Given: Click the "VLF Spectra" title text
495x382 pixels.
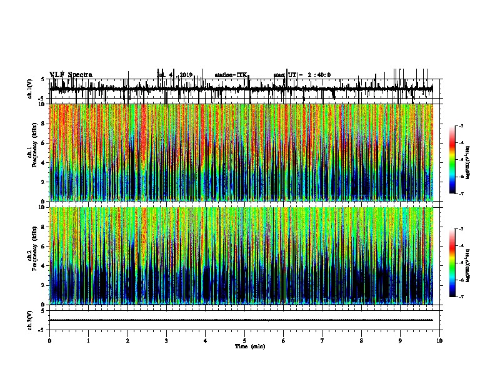Looking at the screenshot, I should [x=71, y=74].
